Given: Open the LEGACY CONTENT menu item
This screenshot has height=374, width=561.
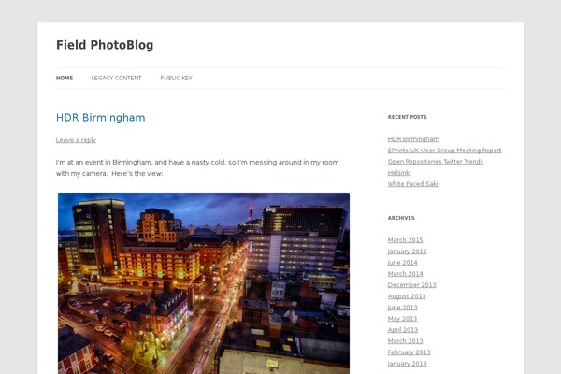Looking at the screenshot, I should coord(116,78).
